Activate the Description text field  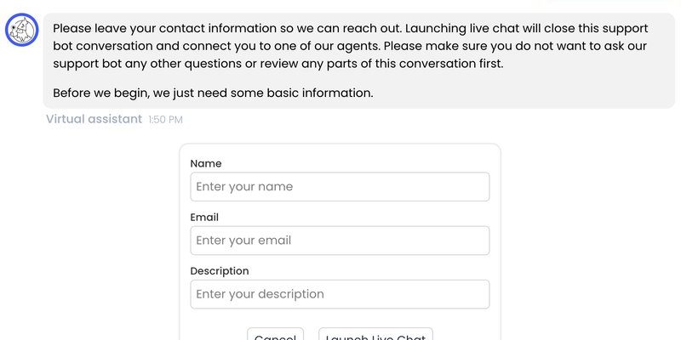click(340, 294)
